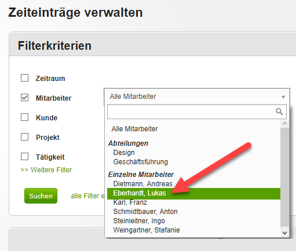
Task: Click the scrollbar down arrow in employee list
Action: 284,233
